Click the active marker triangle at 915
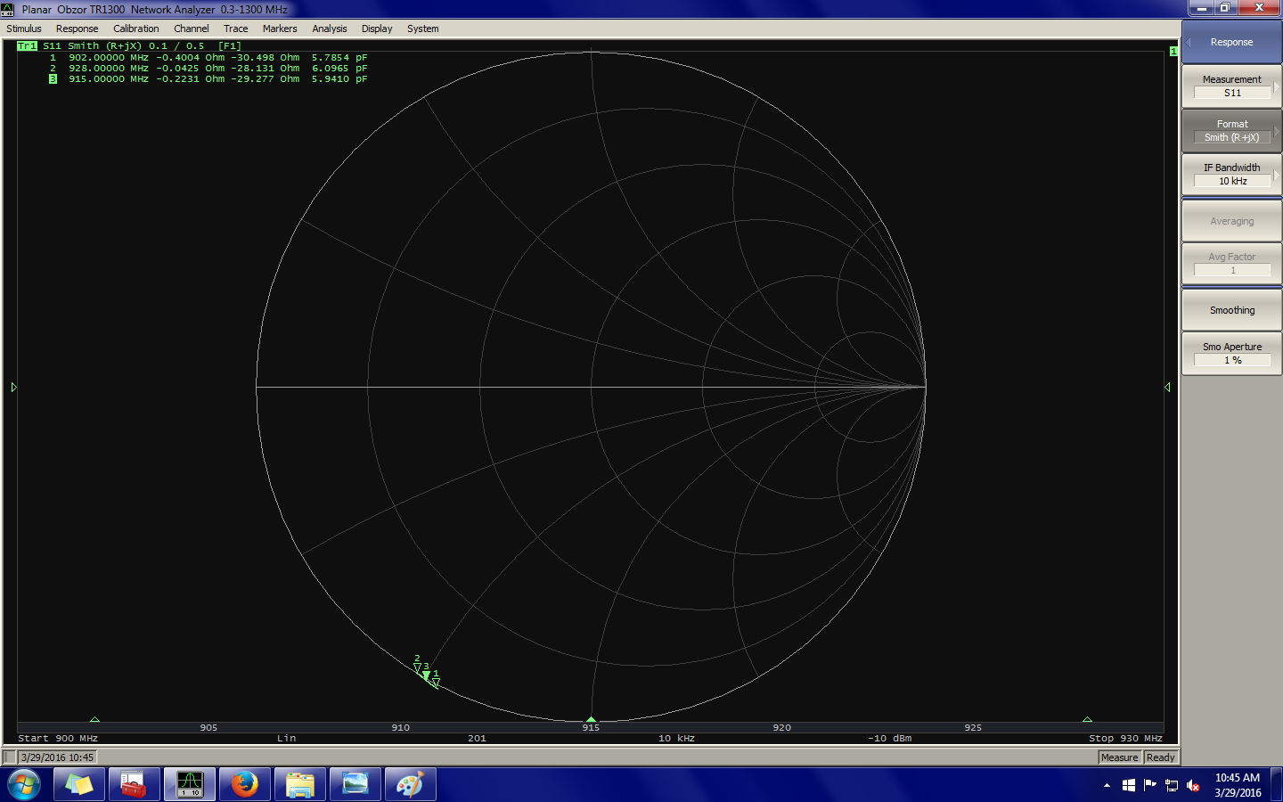The image size is (1283, 802). tap(591, 718)
